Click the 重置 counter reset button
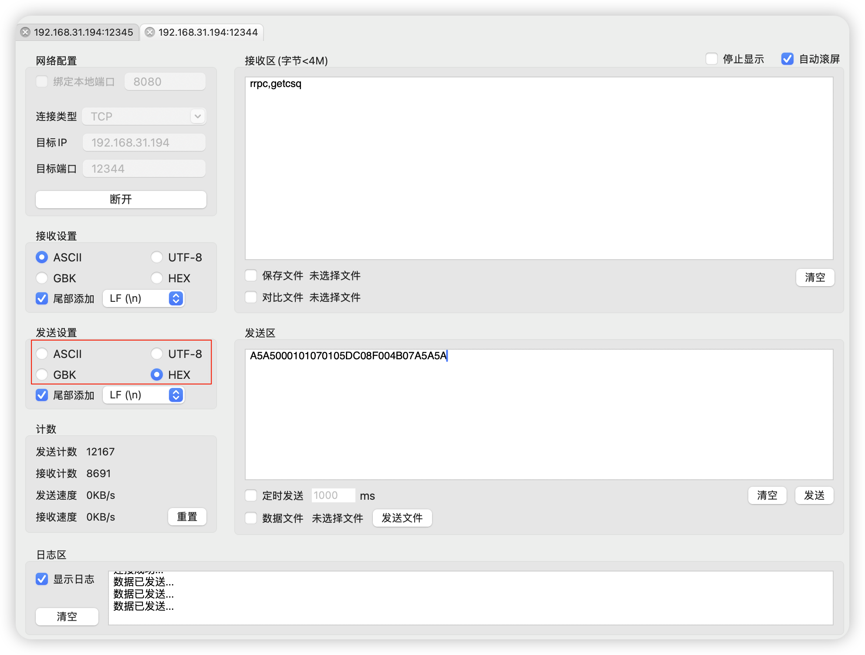Viewport: 865px width, 655px height. click(187, 517)
